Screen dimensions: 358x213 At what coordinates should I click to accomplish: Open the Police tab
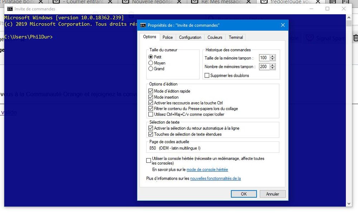pos(168,37)
